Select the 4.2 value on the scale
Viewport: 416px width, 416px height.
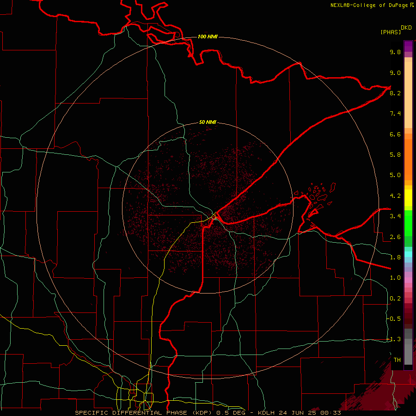point(395,196)
